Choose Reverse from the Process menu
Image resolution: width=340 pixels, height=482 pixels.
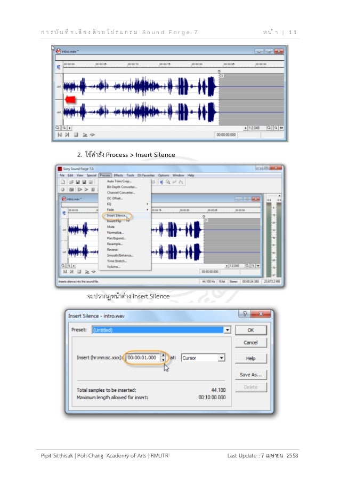pyautogui.click(x=112, y=250)
